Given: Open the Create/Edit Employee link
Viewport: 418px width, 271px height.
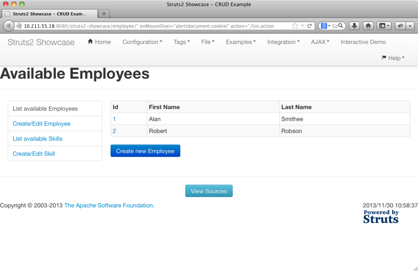Looking at the screenshot, I should (42, 123).
